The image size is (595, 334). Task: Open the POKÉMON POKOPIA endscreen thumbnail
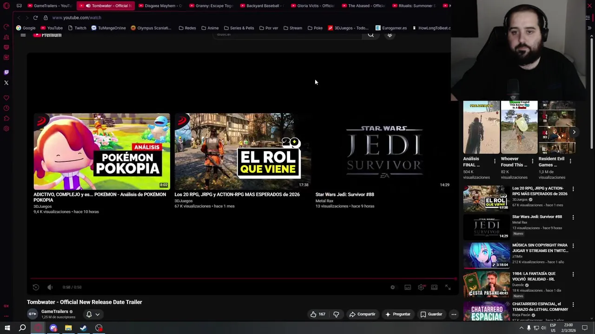point(102,151)
